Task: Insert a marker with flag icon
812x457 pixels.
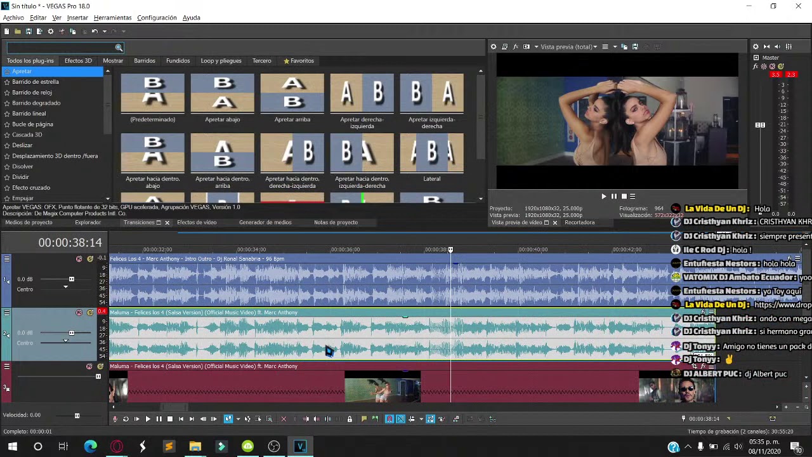Action: click(x=364, y=419)
